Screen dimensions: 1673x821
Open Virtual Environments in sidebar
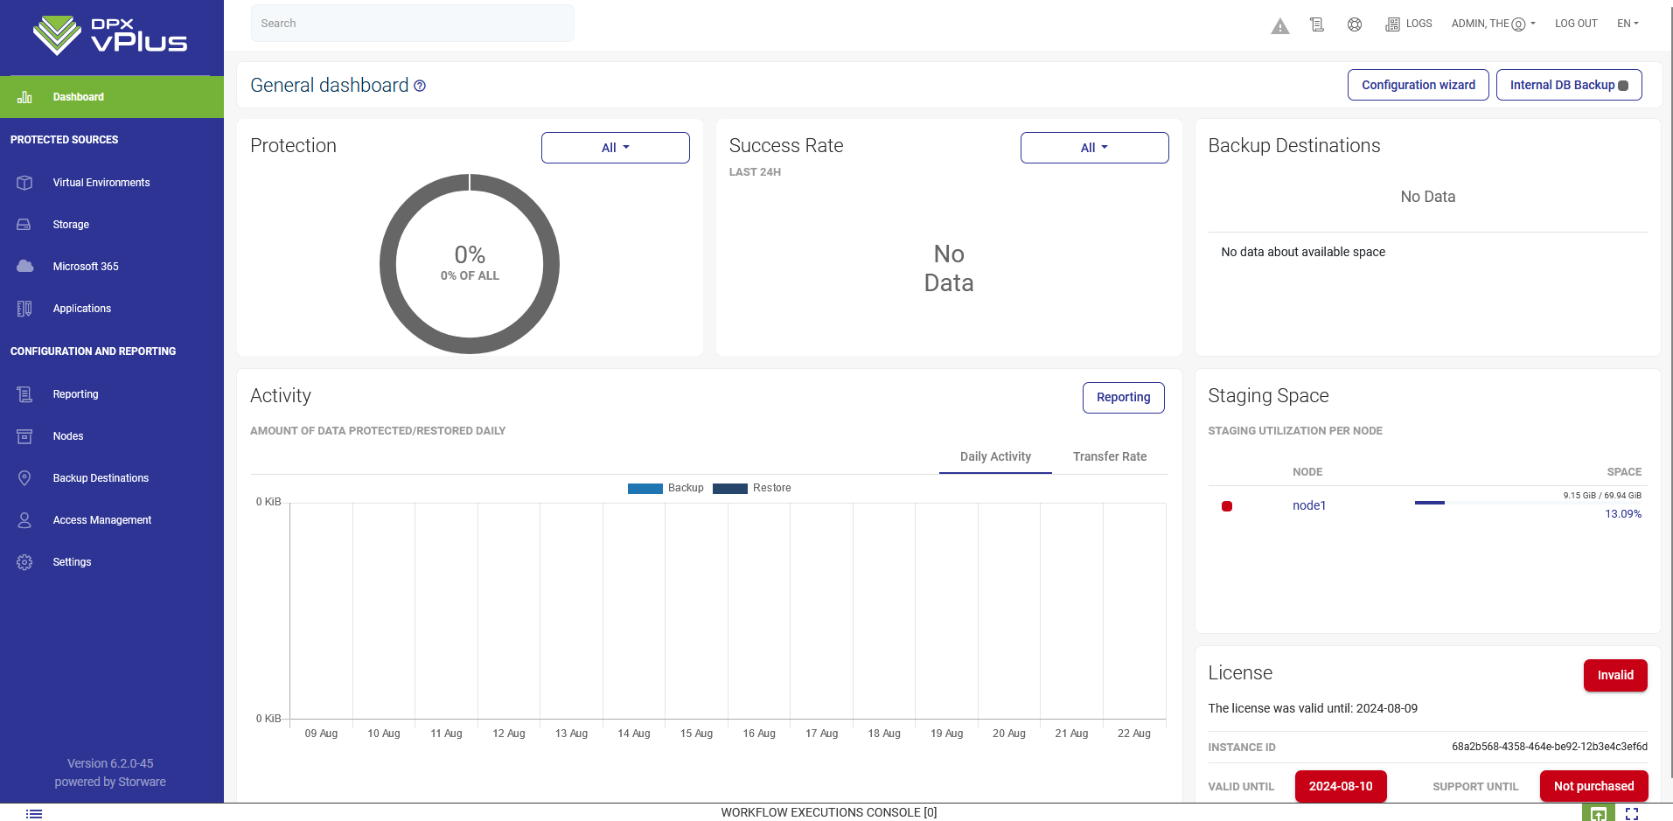pyautogui.click(x=101, y=183)
